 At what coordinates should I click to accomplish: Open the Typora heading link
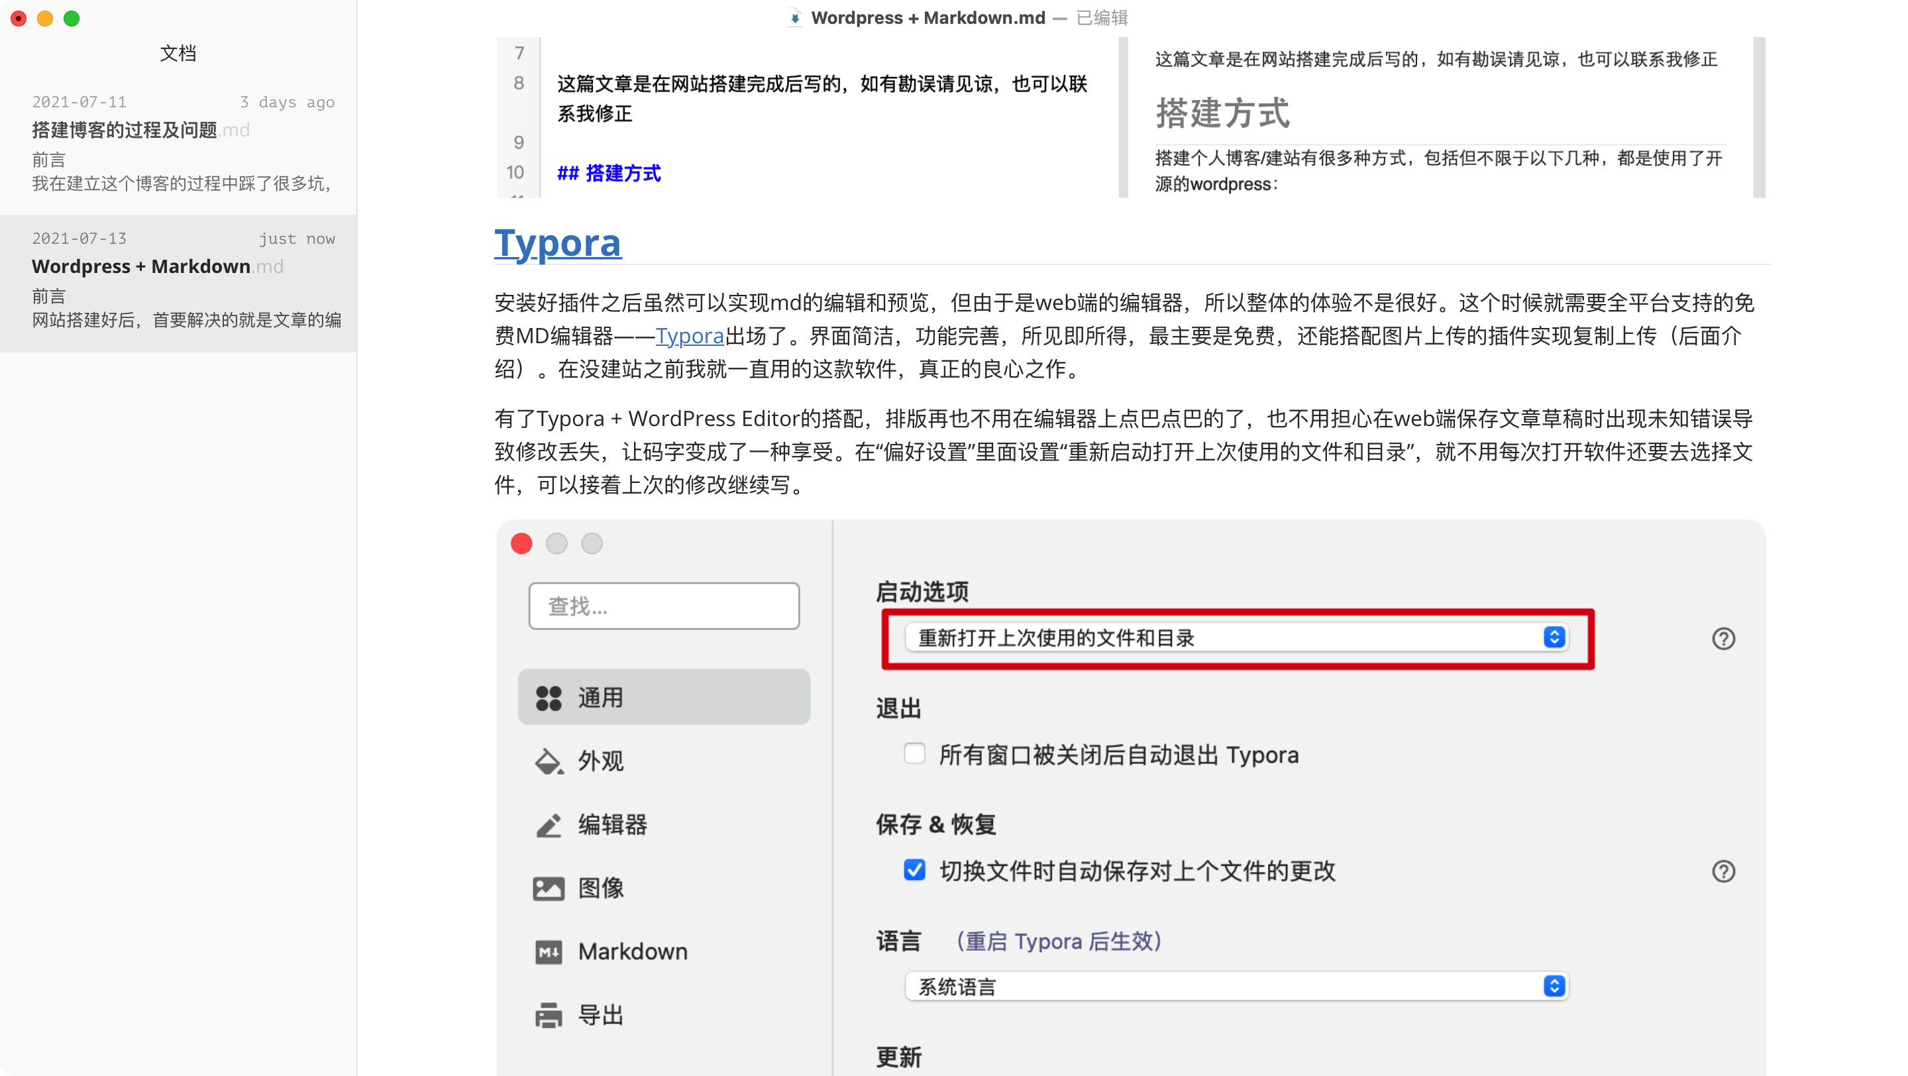pyautogui.click(x=558, y=243)
